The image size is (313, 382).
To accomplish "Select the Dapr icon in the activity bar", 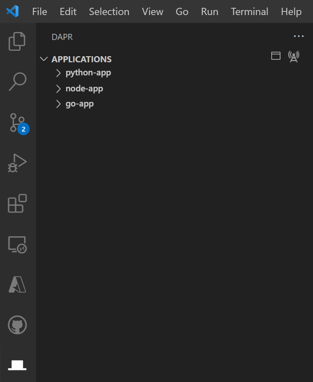I will pos(17,364).
